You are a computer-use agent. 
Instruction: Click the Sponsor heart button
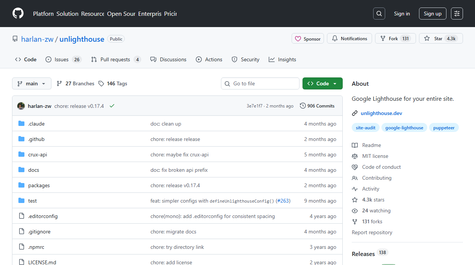308,39
